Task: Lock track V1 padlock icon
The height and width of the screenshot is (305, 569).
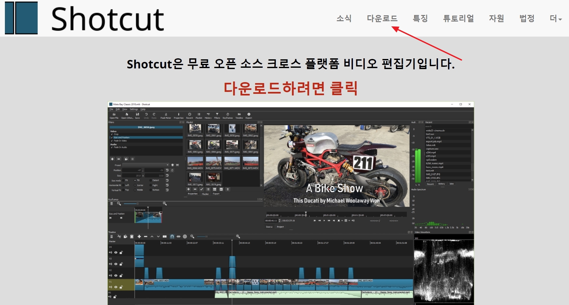Action: pos(121,287)
